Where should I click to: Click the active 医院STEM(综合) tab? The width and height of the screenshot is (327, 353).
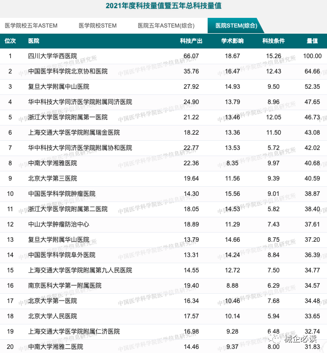tap(236, 26)
